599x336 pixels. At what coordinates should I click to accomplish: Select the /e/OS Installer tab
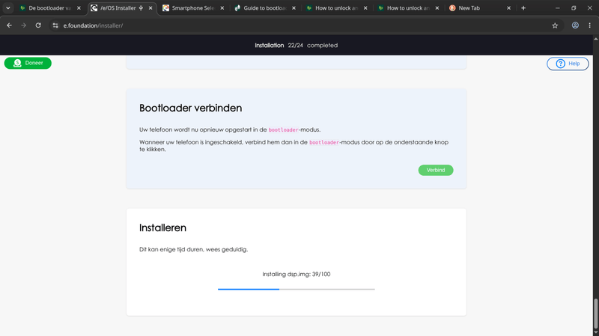[x=122, y=8]
